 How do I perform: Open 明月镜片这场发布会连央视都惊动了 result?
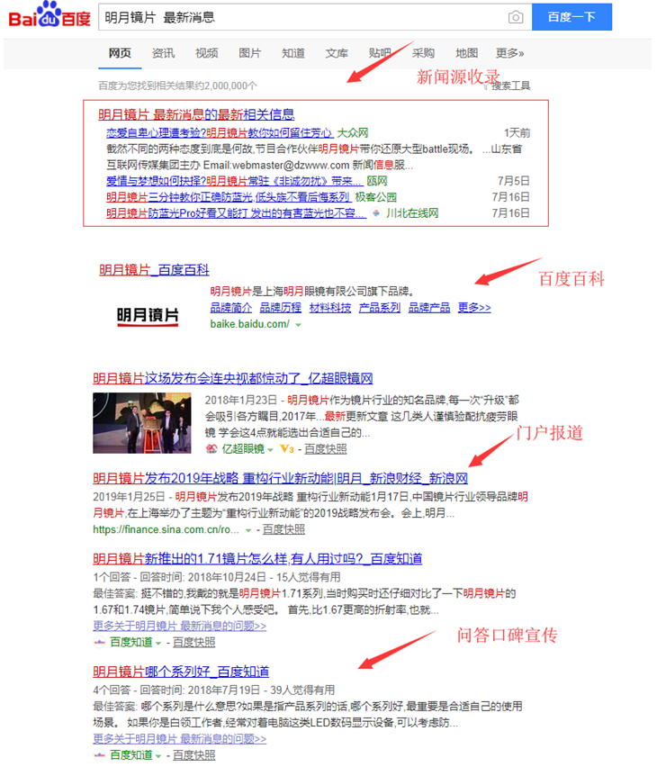[x=233, y=378]
